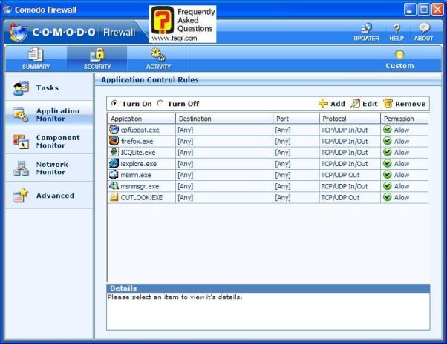Image resolution: width=447 pixels, height=344 pixels.
Task: Click the green Allow check for iexplore.exe
Action: click(387, 164)
